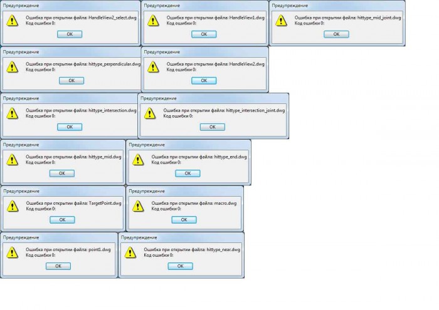Confirm OK for the HandleView2.dwg warning
439x310 pixels.
tap(204, 81)
